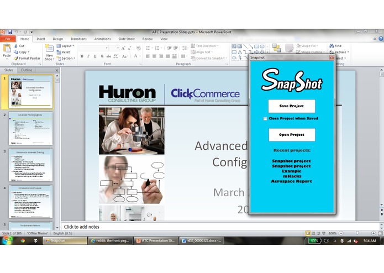The width and height of the screenshot is (384, 273).
Task: Toggle Underline formatting
Action: click(95, 56)
